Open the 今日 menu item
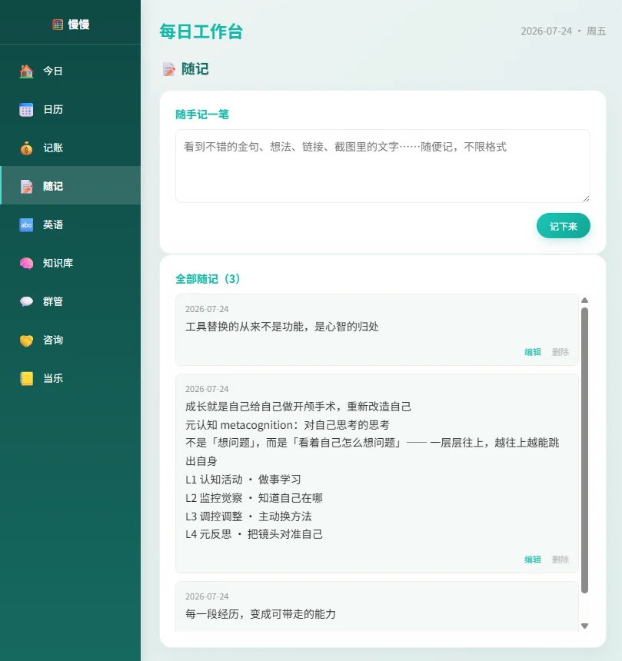 click(x=71, y=71)
